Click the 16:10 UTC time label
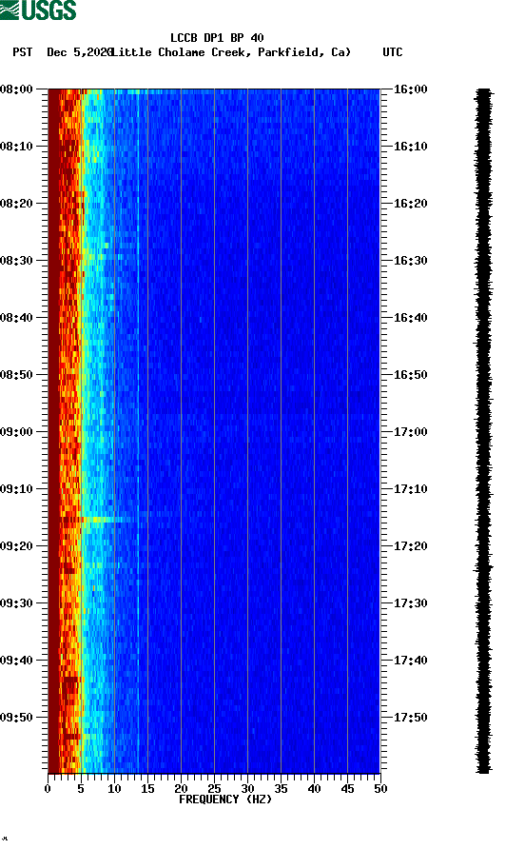Image resolution: width=525 pixels, height=849 pixels. [x=410, y=147]
